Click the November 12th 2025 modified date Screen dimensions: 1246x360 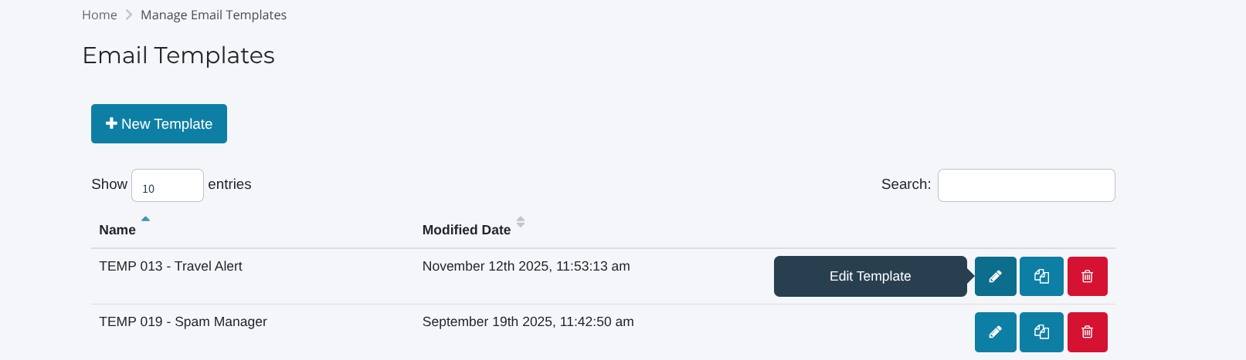526,267
